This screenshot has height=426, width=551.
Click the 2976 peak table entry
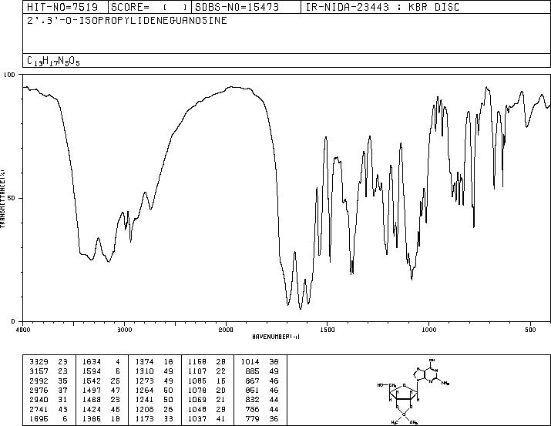39,390
